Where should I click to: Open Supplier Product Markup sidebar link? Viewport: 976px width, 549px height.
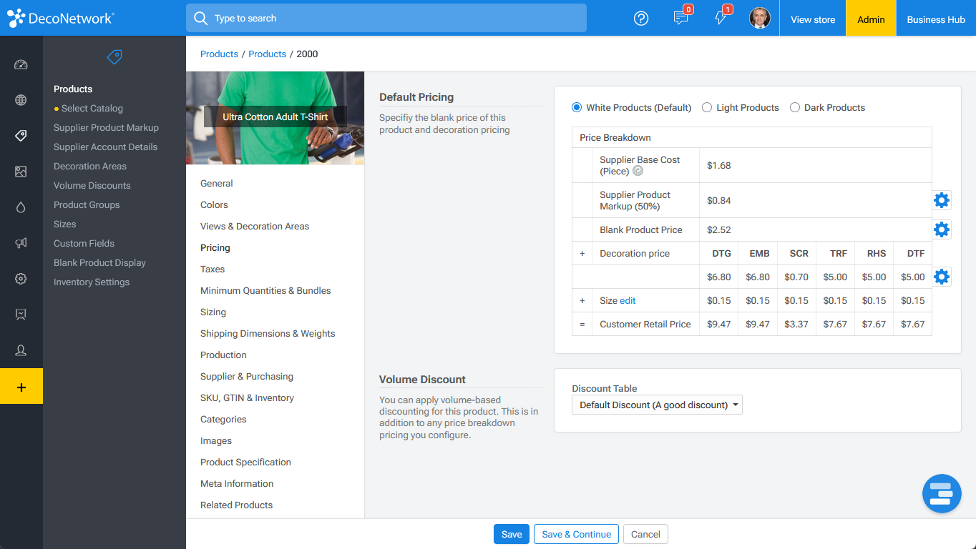106,127
